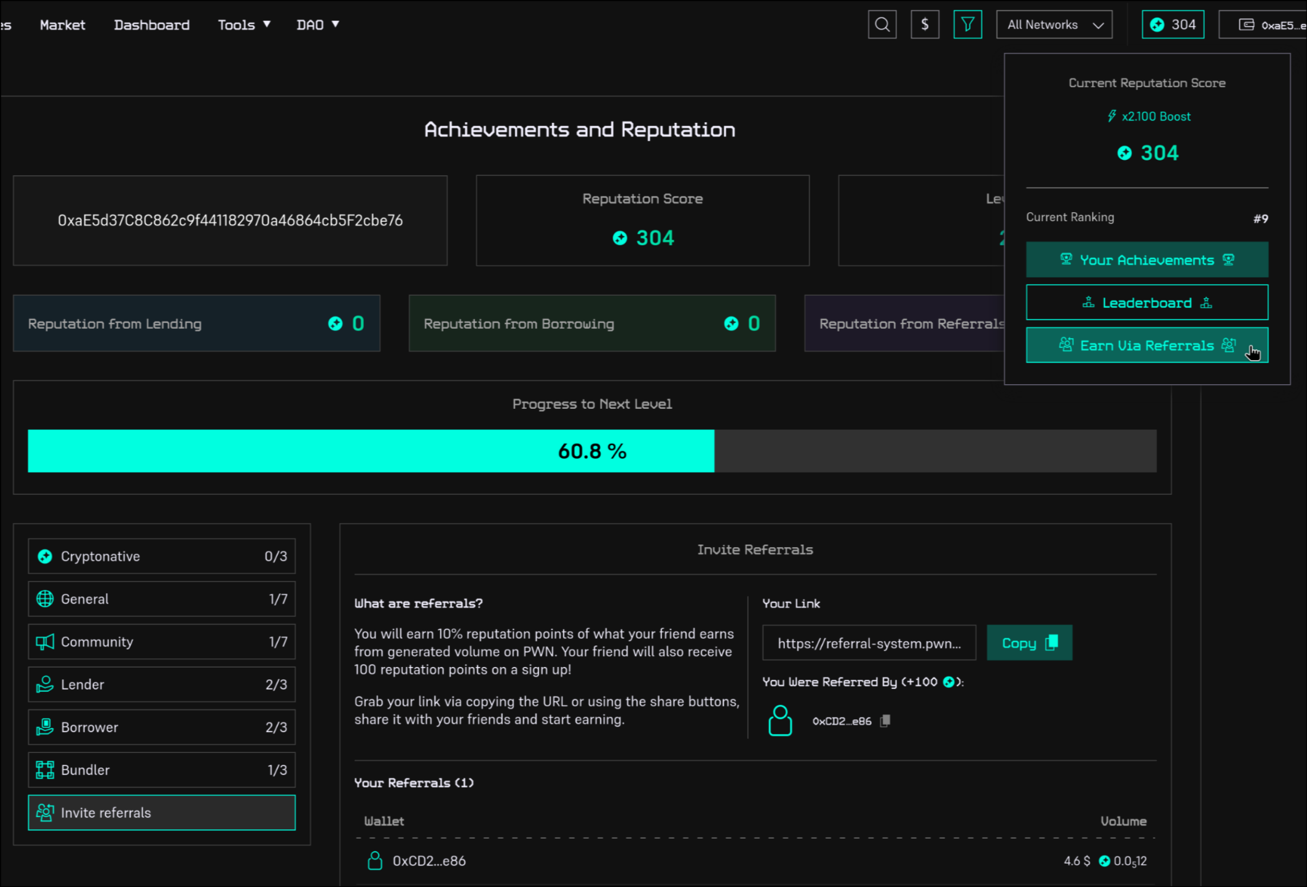Click the search magnifier icon
Screen dimensions: 1307x887
click(882, 25)
